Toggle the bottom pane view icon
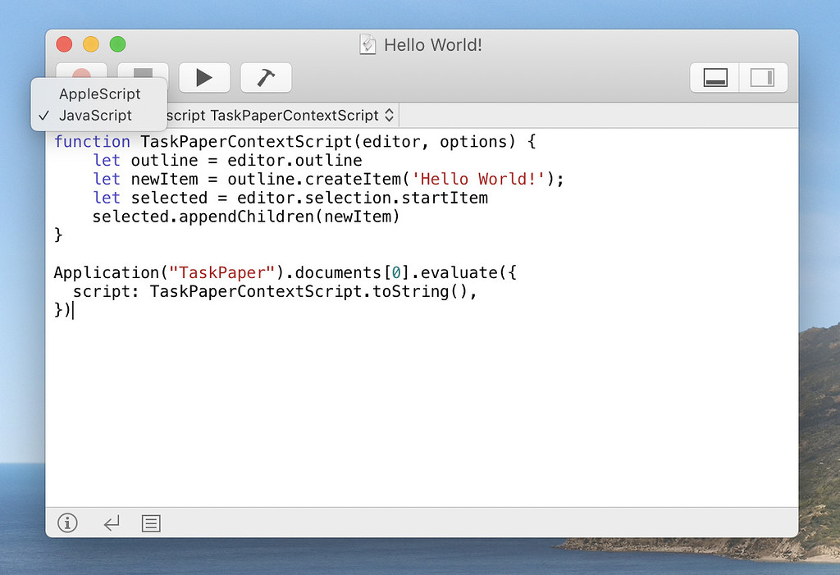 pyautogui.click(x=714, y=77)
